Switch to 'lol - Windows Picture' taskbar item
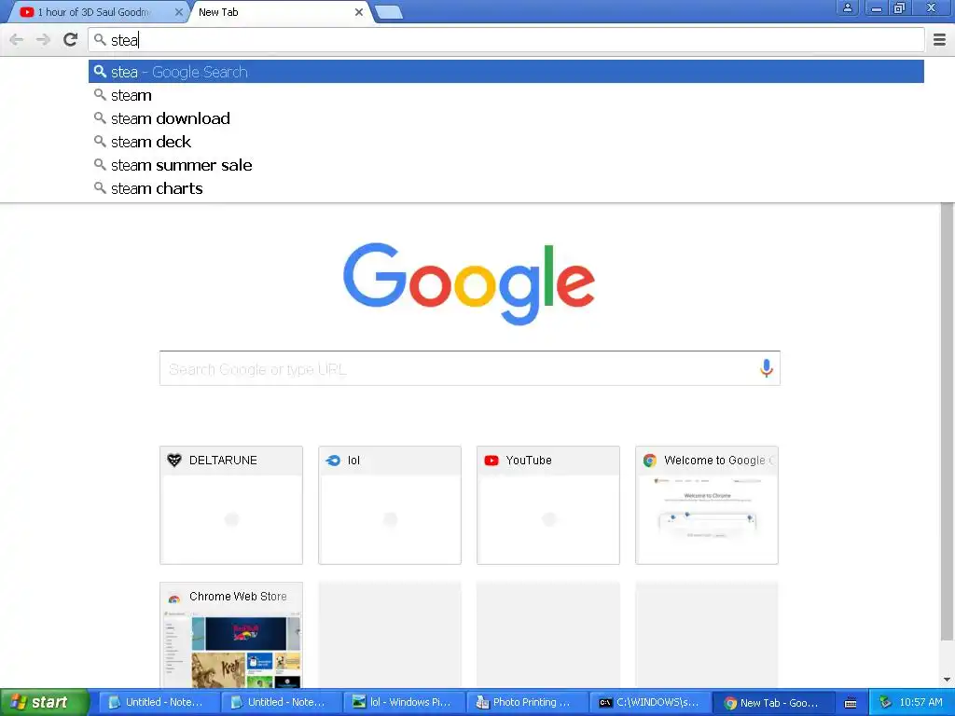Image resolution: width=955 pixels, height=716 pixels. pos(403,703)
